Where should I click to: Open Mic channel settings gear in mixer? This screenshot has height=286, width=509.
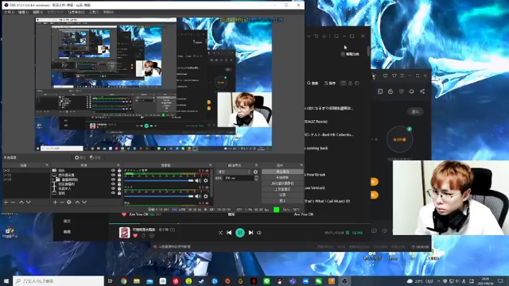coord(205,196)
